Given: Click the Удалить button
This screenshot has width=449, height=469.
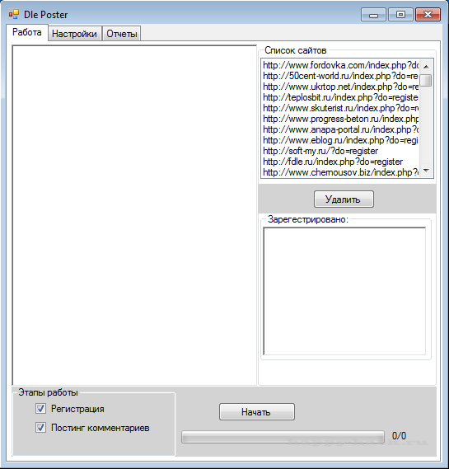Looking at the screenshot, I should (x=344, y=199).
